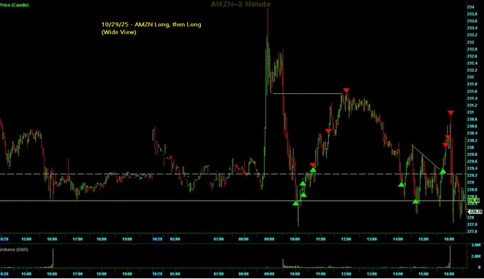Click 10/29 date label on price chart time axis
484x279 pixels.
pos(157,239)
